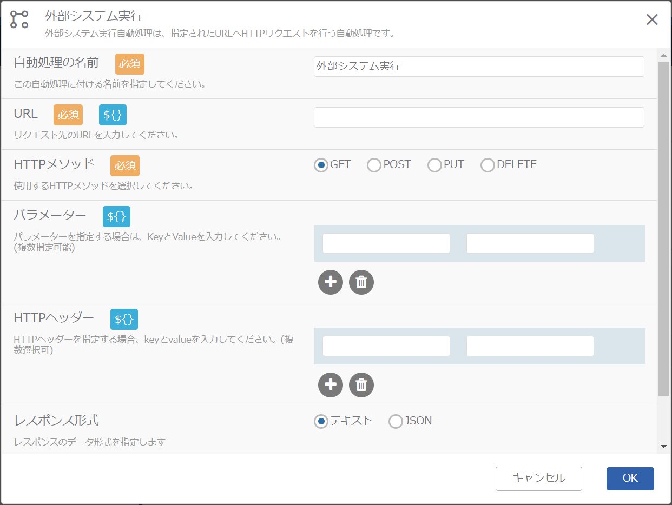
Task: Click the scrollbar down arrow
Action: (x=663, y=447)
